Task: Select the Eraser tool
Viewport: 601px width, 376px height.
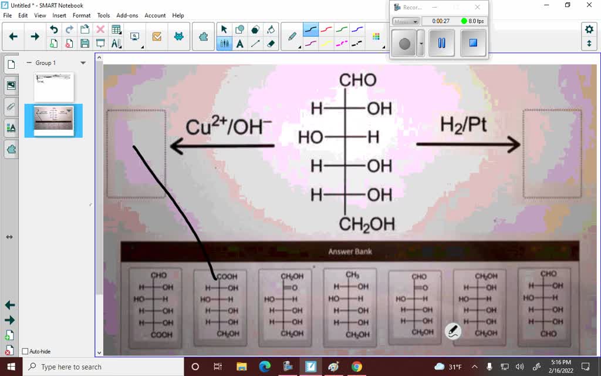Action: tap(271, 43)
